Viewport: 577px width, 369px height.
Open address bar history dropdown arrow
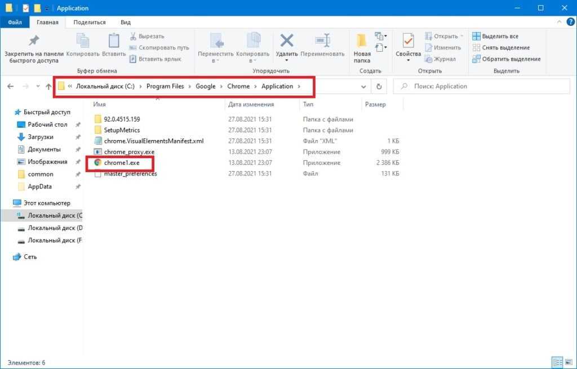click(x=364, y=87)
